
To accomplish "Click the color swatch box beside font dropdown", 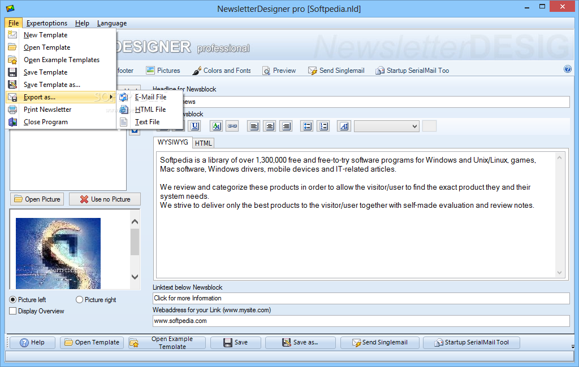I will pyautogui.click(x=430, y=126).
